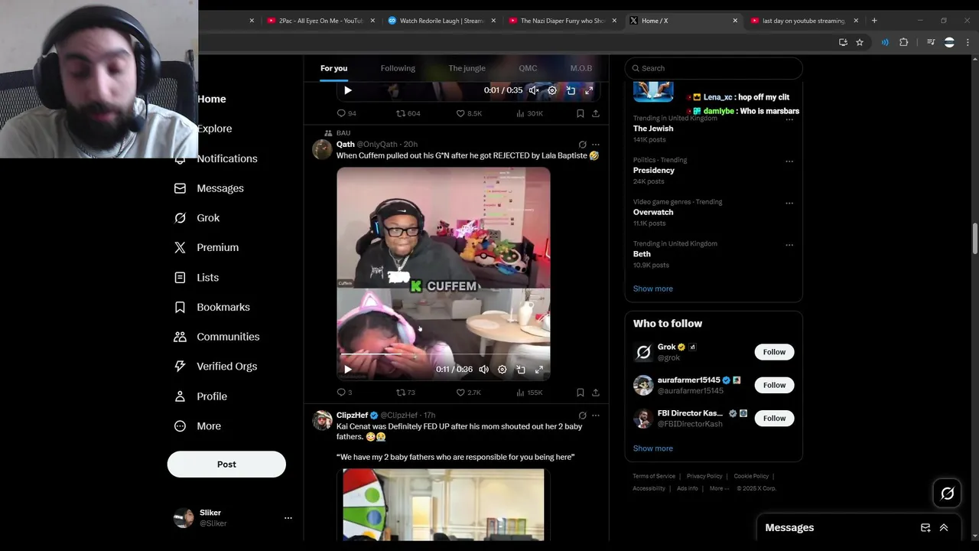The width and height of the screenshot is (979, 551).
Task: Open the Lists sidebar icon
Action: click(180, 278)
